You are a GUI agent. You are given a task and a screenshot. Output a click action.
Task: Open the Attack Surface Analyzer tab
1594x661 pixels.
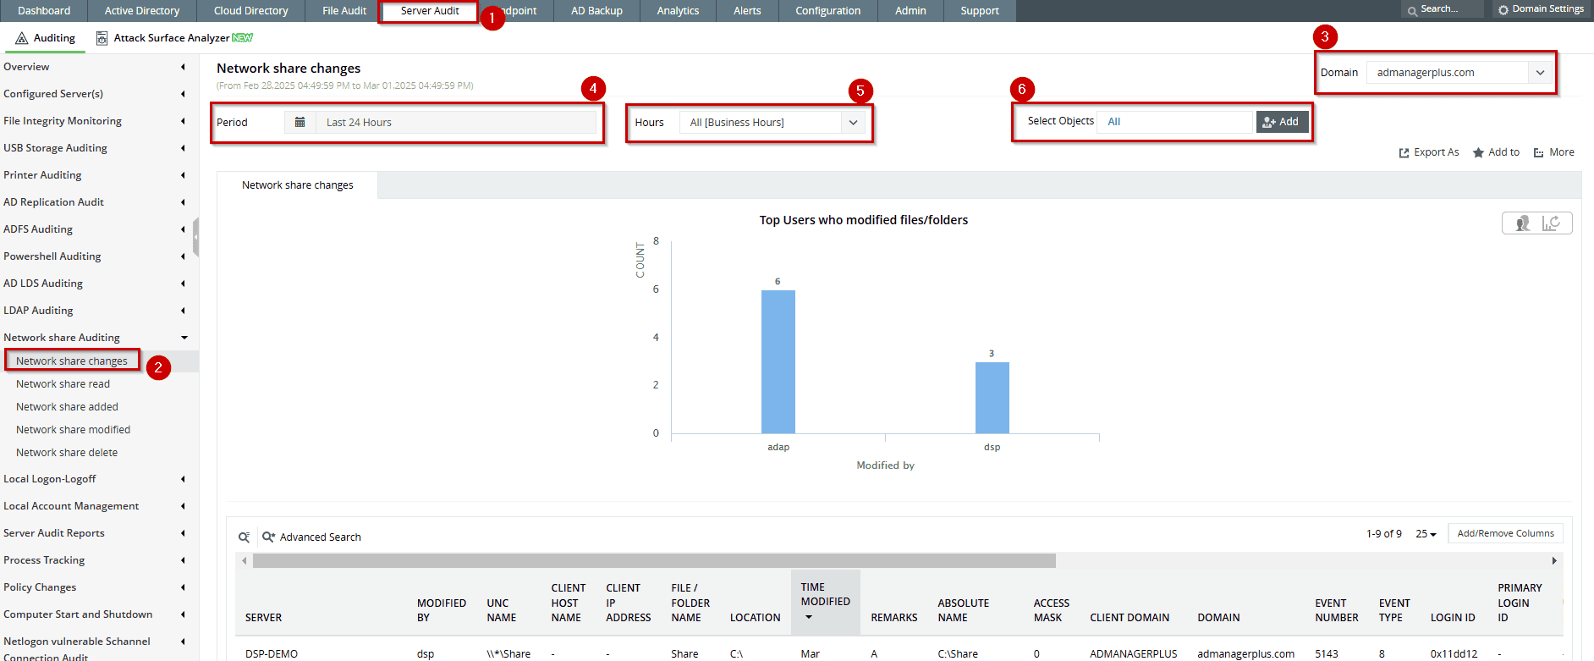pyautogui.click(x=173, y=38)
